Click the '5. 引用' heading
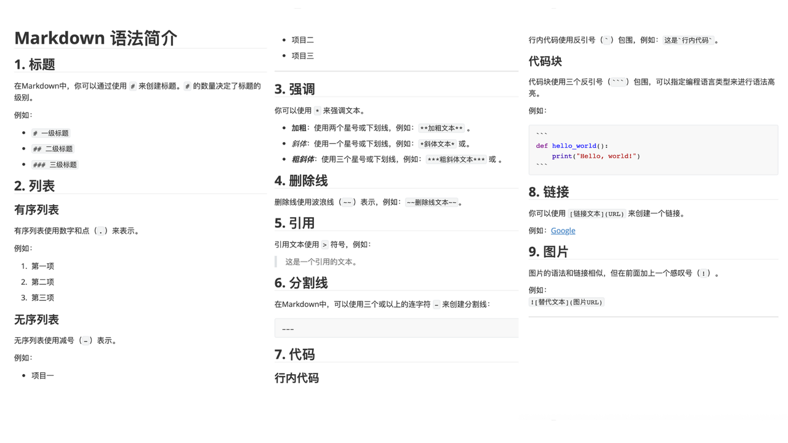The height and width of the screenshot is (443, 788). 295,223
